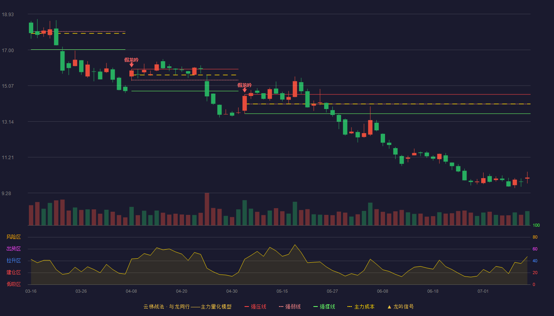Image resolution: width=554 pixels, height=316 pixels.
Task: Click the 05-27 date label
Action: [332, 291]
